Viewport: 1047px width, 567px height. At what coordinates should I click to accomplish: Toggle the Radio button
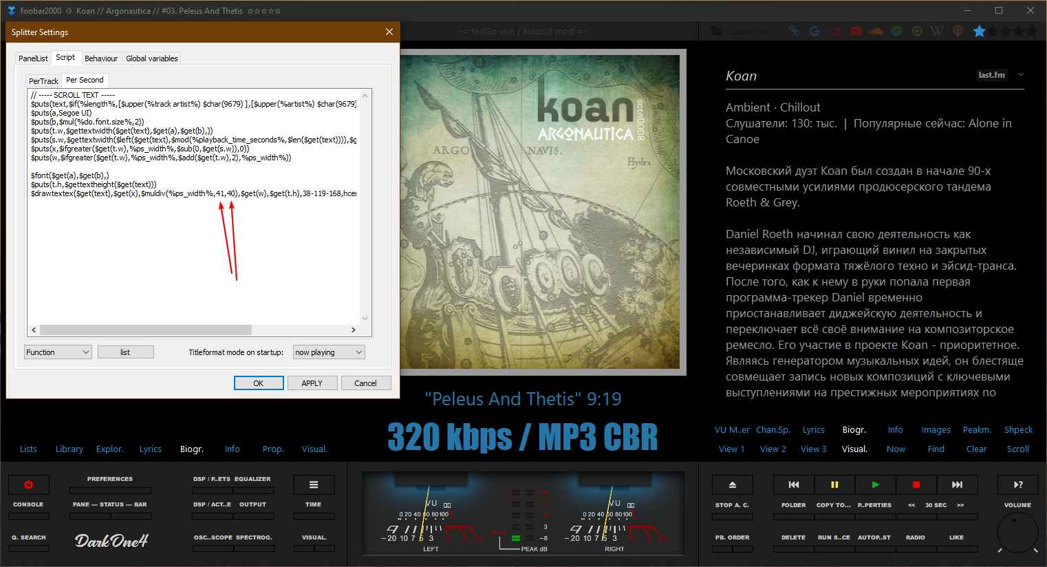pyautogui.click(x=916, y=548)
